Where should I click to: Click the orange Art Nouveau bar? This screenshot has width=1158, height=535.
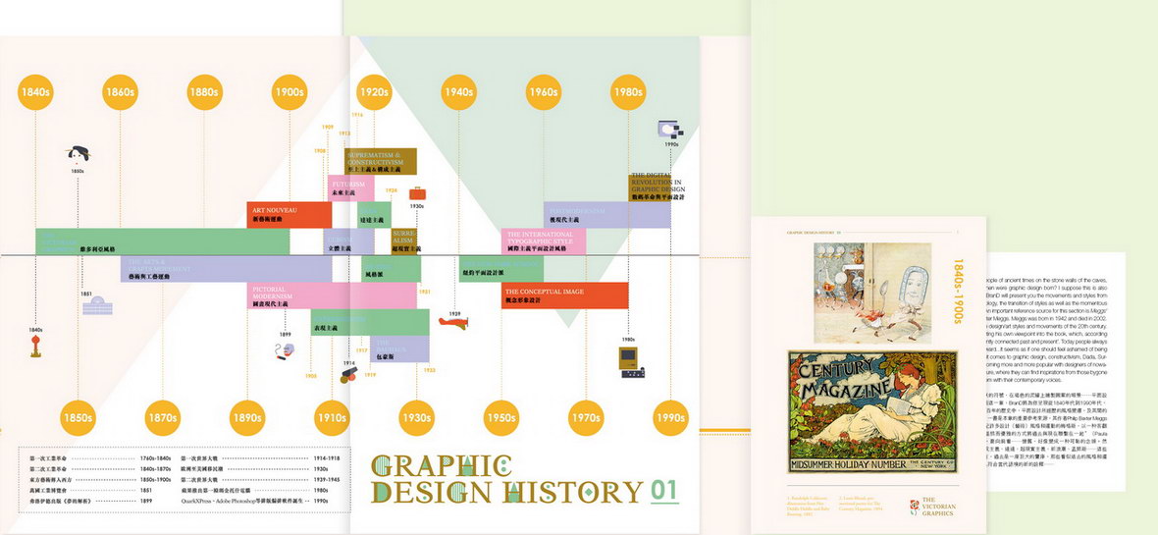[289, 215]
